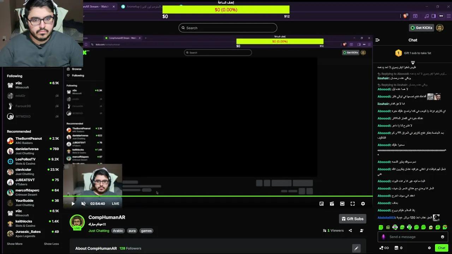Select the Arabic tag

point(118,231)
